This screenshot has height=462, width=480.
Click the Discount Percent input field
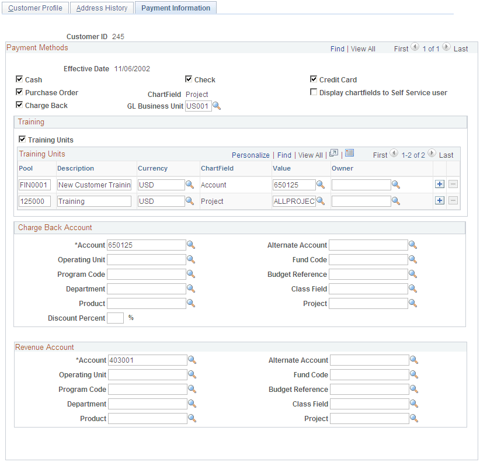click(x=115, y=318)
